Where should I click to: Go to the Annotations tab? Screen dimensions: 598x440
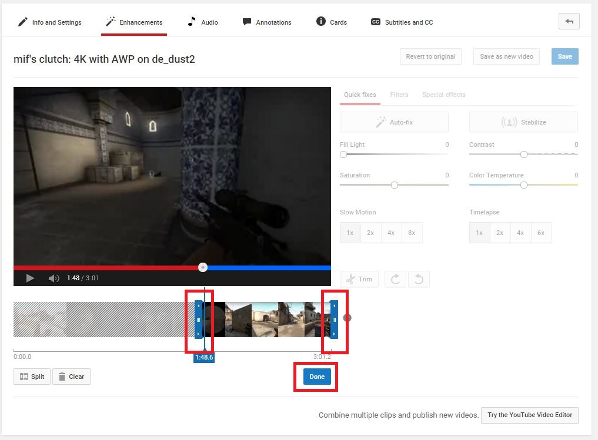pyautogui.click(x=267, y=22)
